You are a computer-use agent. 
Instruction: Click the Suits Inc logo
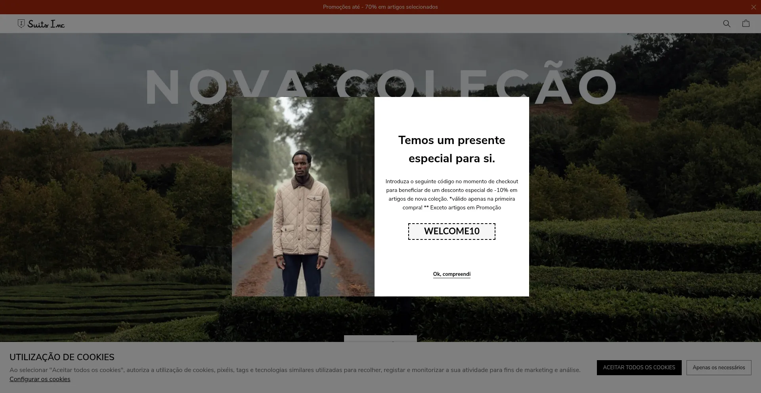point(41,24)
